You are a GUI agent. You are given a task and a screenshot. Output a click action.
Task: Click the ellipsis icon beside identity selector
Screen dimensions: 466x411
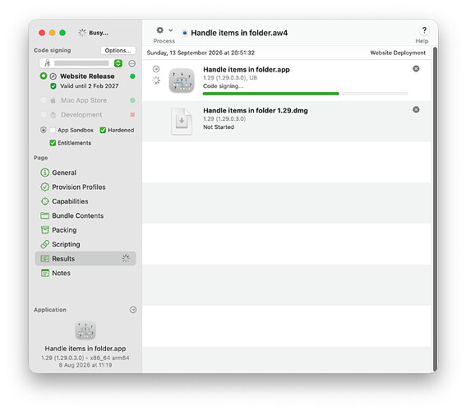click(132, 63)
